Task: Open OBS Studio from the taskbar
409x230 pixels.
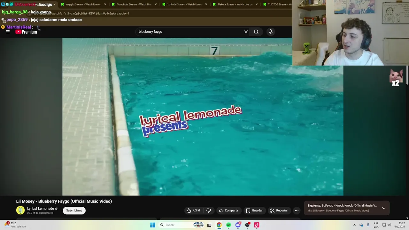Action: point(247,225)
